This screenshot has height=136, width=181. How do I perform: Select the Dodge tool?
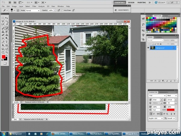tap(7, 38)
